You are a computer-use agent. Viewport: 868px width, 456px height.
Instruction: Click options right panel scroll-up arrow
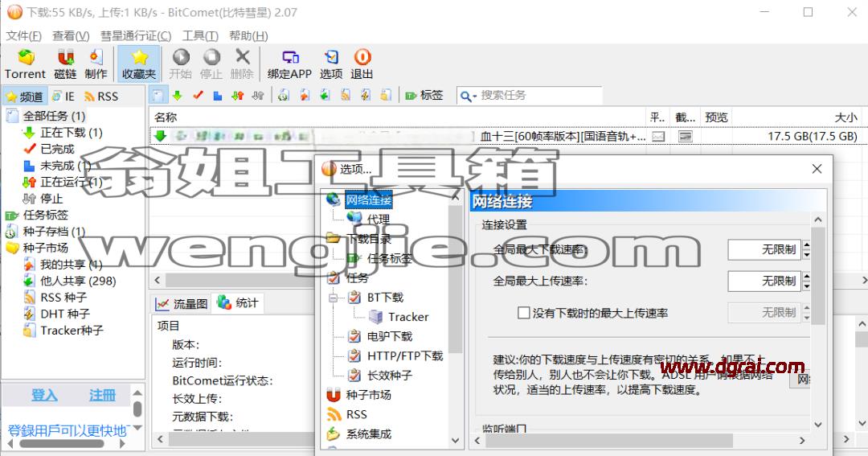[818, 220]
